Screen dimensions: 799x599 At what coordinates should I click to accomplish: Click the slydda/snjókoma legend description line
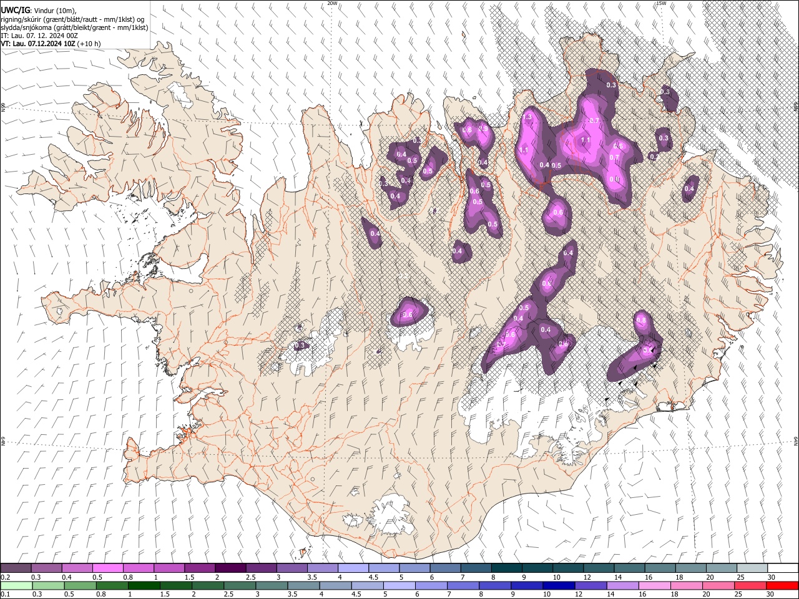pos(74,27)
